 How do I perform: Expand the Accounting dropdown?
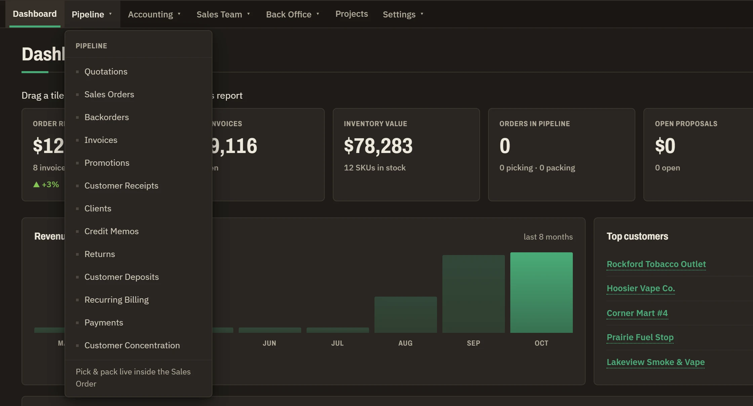[154, 14]
